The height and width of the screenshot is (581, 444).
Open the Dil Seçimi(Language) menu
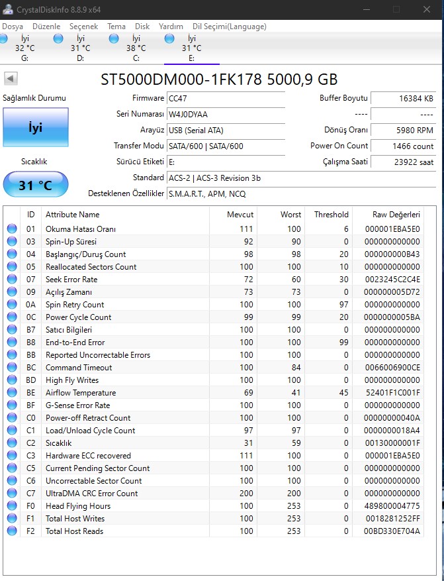pyautogui.click(x=230, y=26)
